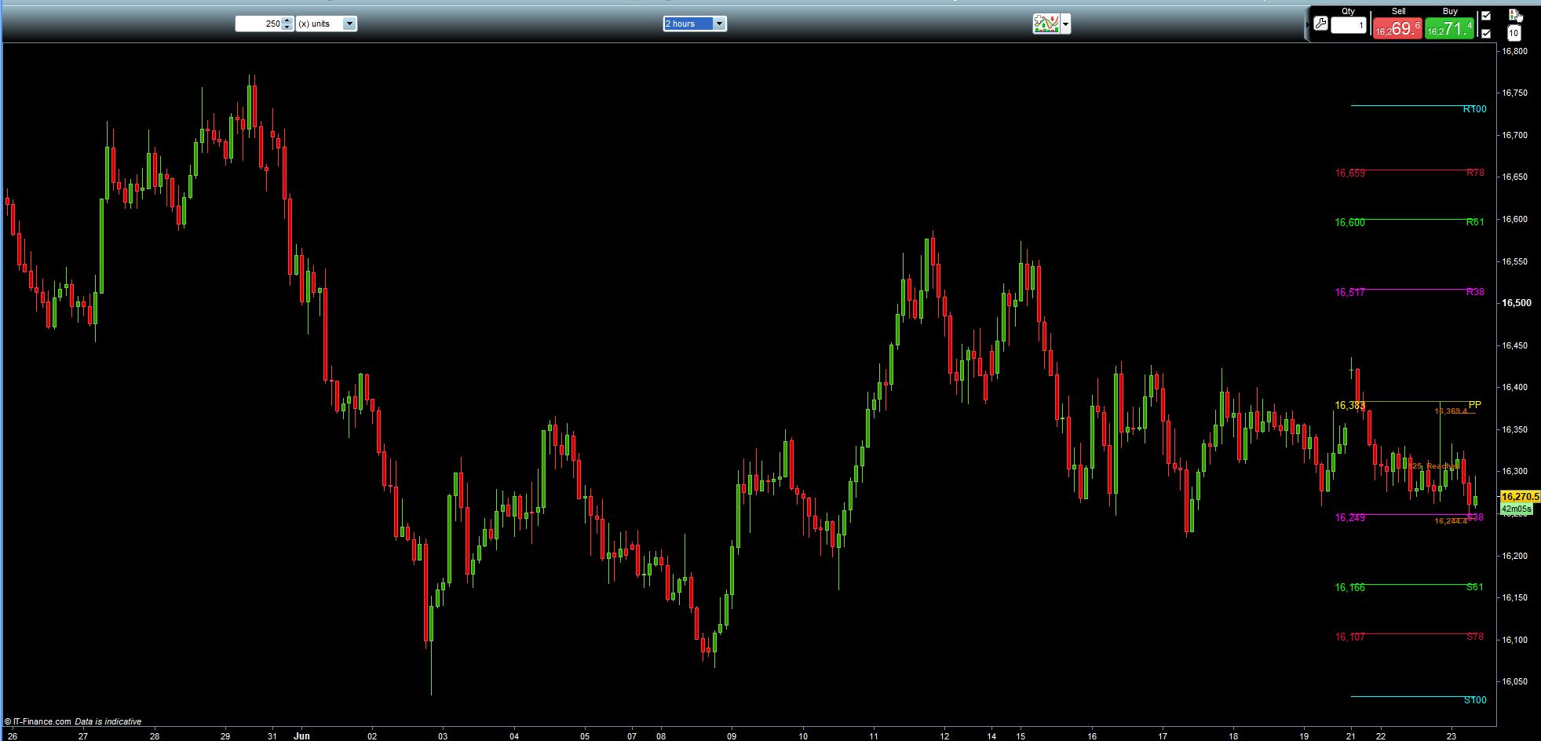Select the S61 green support label
1541x741 pixels.
pyautogui.click(x=1475, y=587)
